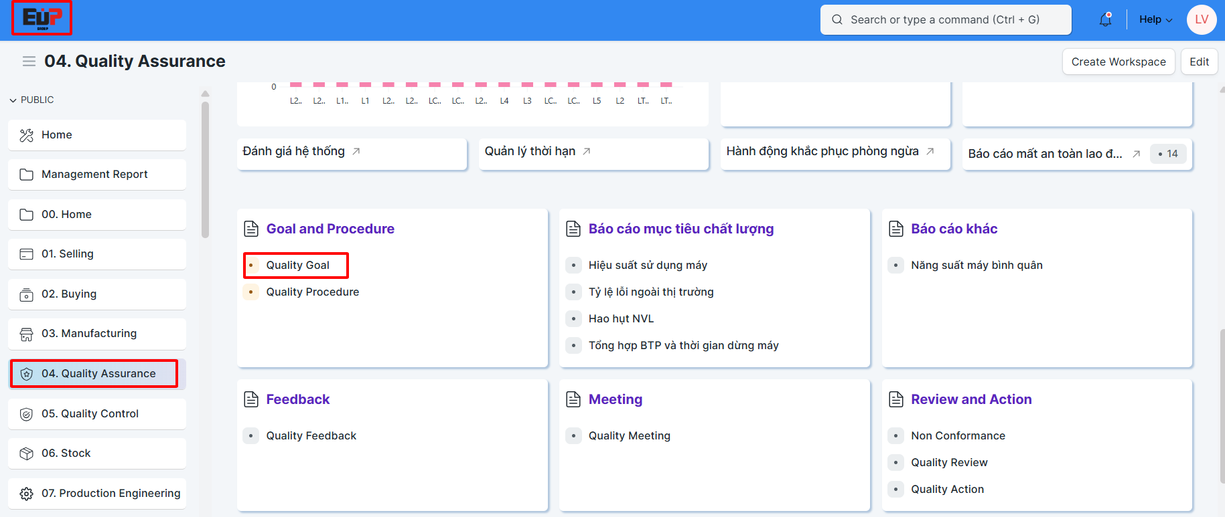Click the sidebar vertical scrollbar
The image size is (1225, 517).
tap(205, 167)
